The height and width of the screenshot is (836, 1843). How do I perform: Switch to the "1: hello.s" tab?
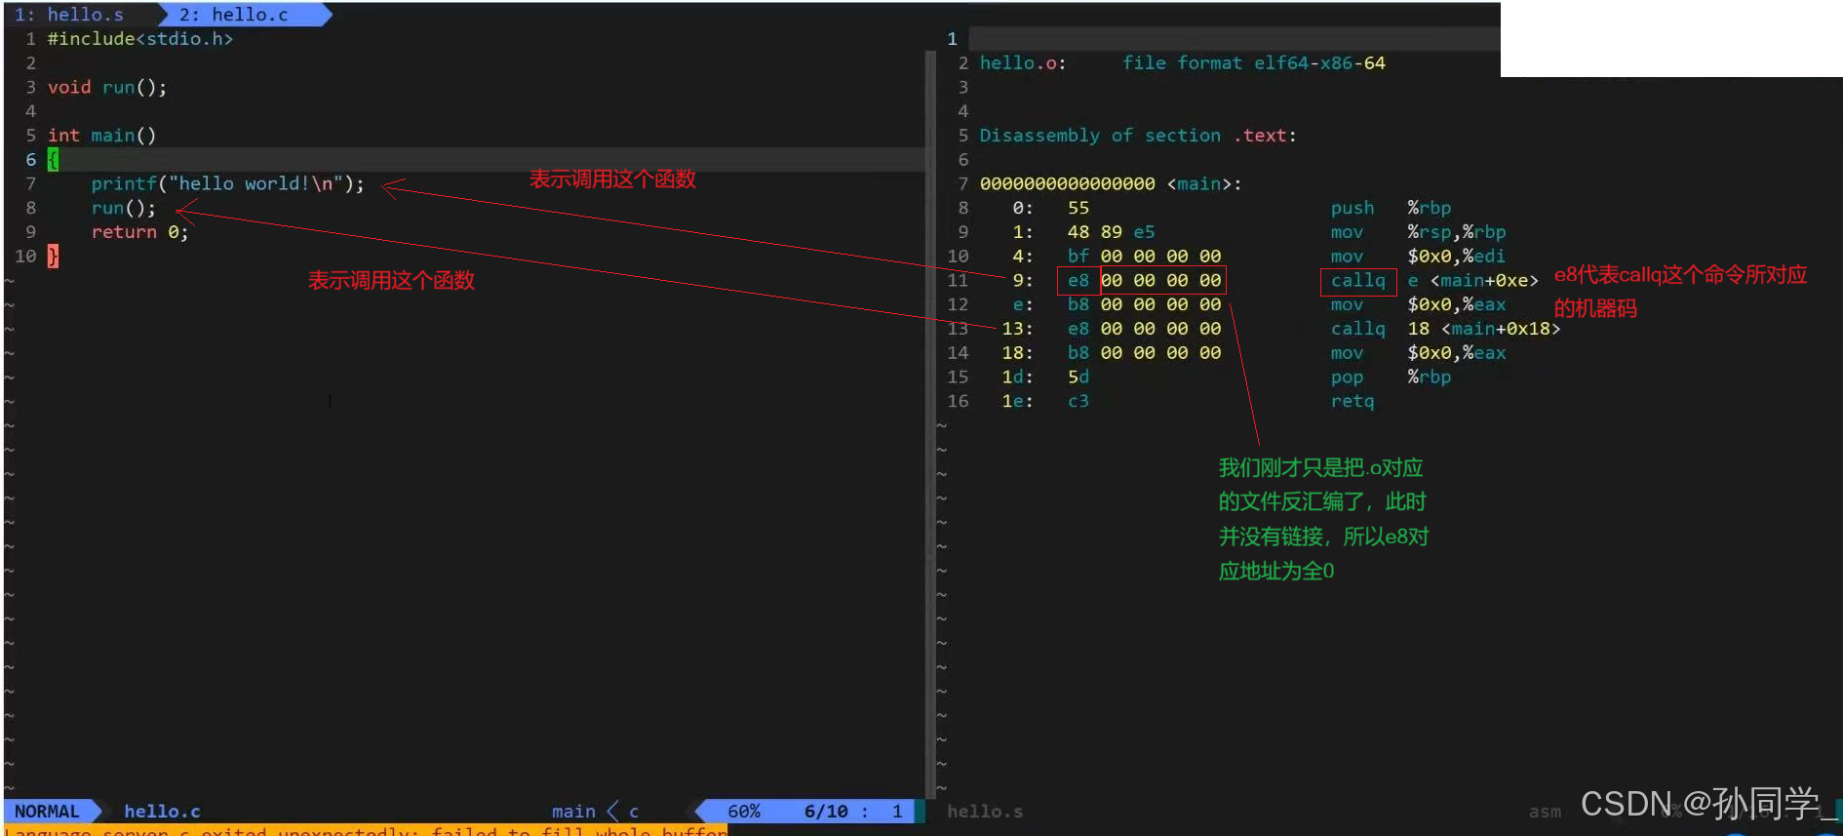70,15
